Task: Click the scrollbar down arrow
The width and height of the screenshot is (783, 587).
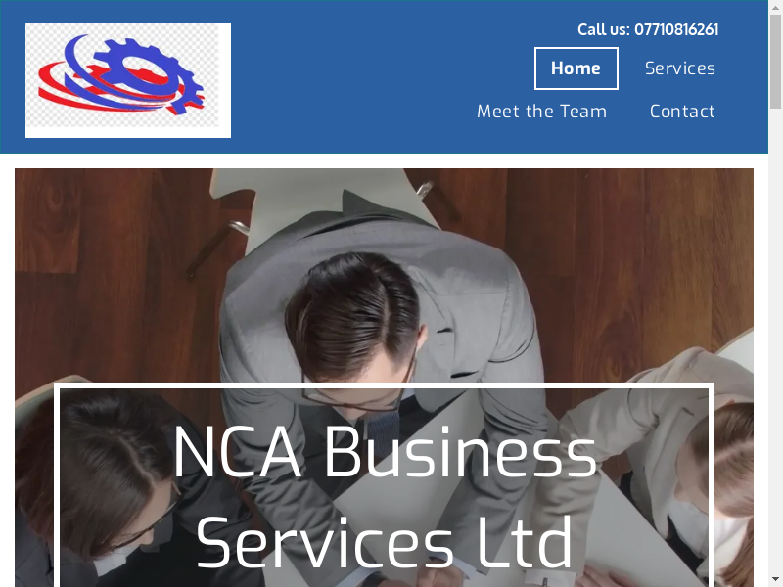Action: 775,581
